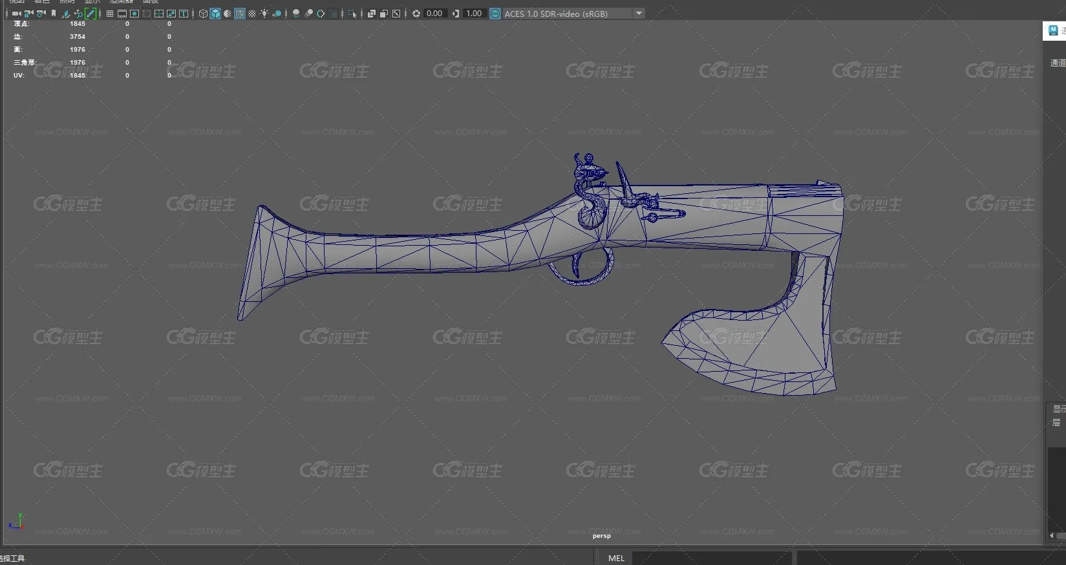This screenshot has height=565, width=1066.
Task: Toggle wireframe on shaded icon
Action: coord(240,14)
